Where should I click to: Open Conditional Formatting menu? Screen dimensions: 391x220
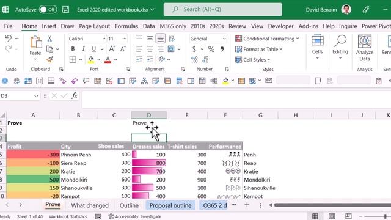click(x=267, y=38)
